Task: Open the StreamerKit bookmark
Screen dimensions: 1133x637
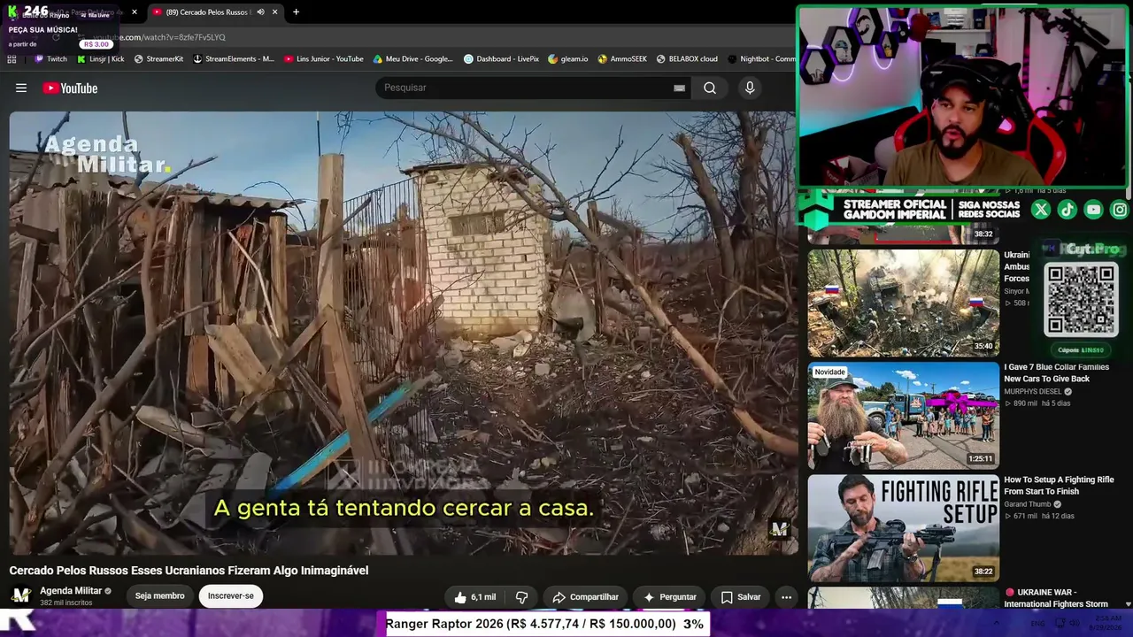Action: 158,59
